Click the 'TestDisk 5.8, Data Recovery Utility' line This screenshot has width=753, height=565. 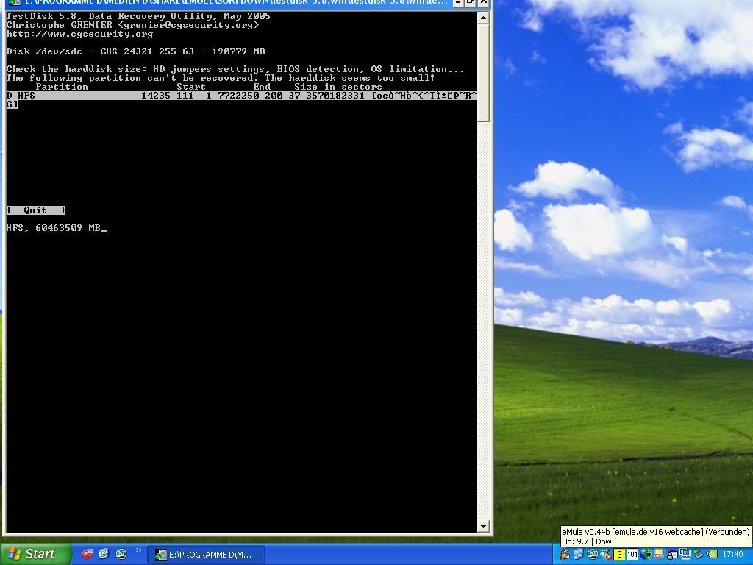(x=138, y=16)
